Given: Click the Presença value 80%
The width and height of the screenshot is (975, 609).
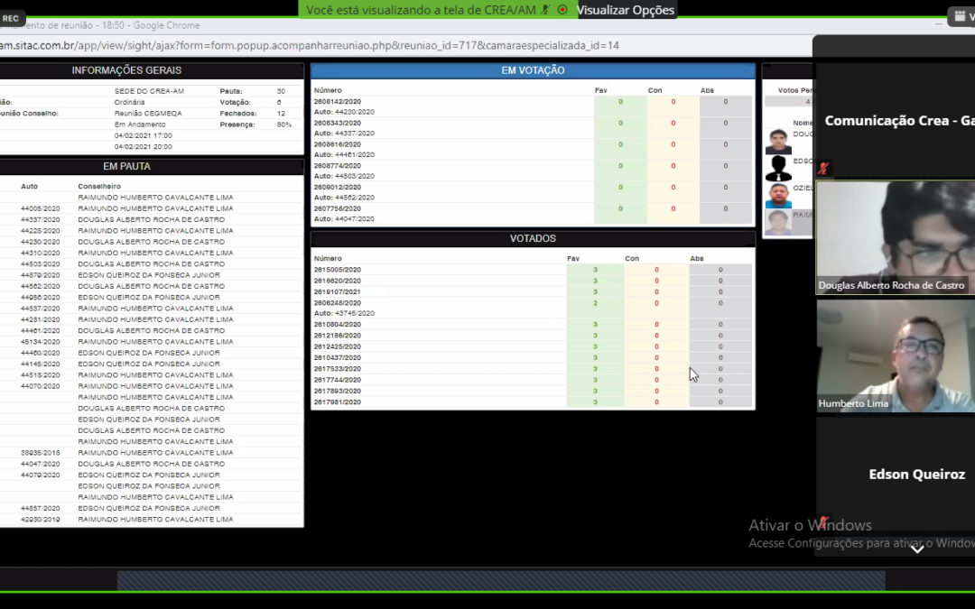Looking at the screenshot, I should [284, 125].
